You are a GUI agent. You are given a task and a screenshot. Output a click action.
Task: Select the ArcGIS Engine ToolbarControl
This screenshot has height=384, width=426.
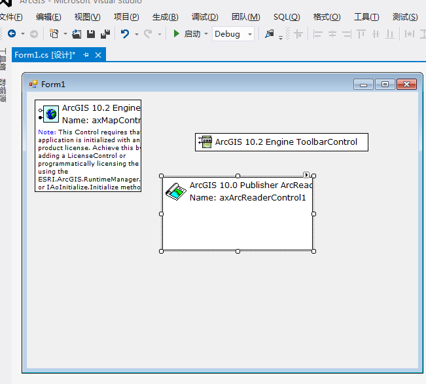pos(281,142)
